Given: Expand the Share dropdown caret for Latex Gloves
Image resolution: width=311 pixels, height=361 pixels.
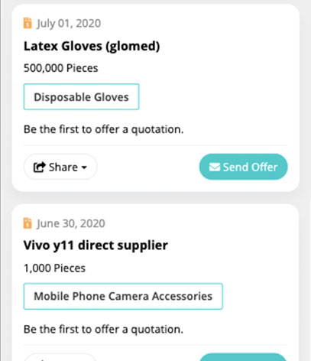Looking at the screenshot, I should click(84, 167).
